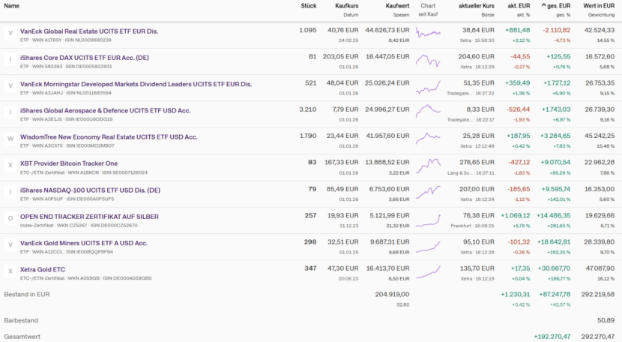Click the X badge beside XBT Provider Bitcoin Tracker

tap(10, 166)
